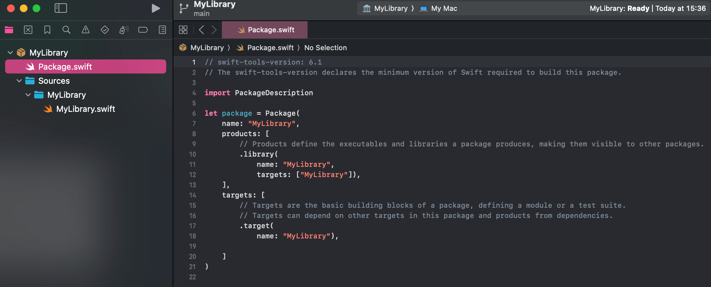Click the macOS green zoom button

point(36,8)
